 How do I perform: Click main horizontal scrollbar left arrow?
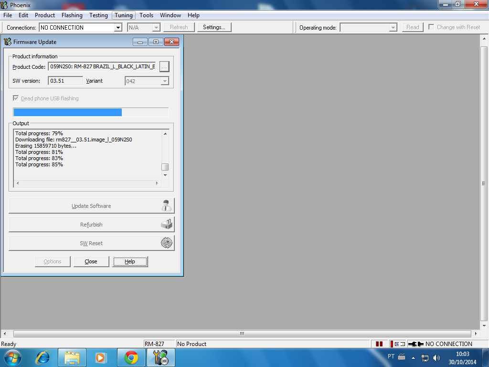pos(5,334)
